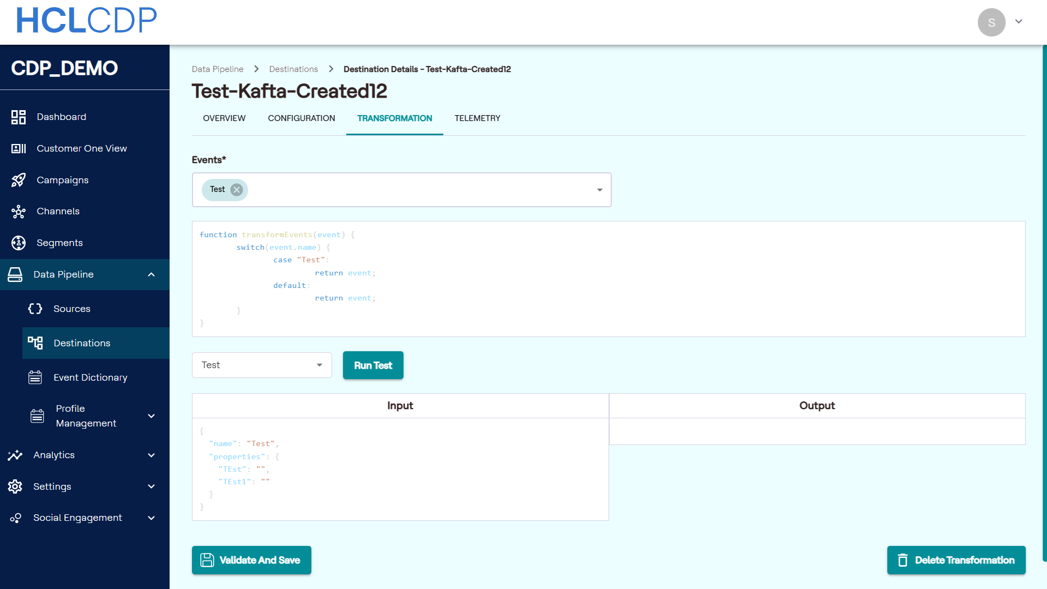
Task: Click the Event Dictionary calendar icon
Action: pos(35,377)
